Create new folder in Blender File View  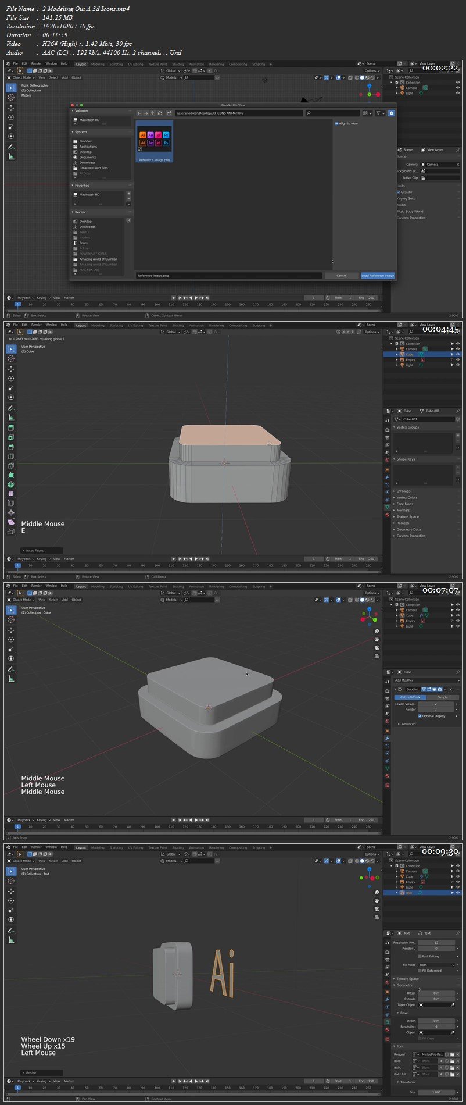[169, 113]
